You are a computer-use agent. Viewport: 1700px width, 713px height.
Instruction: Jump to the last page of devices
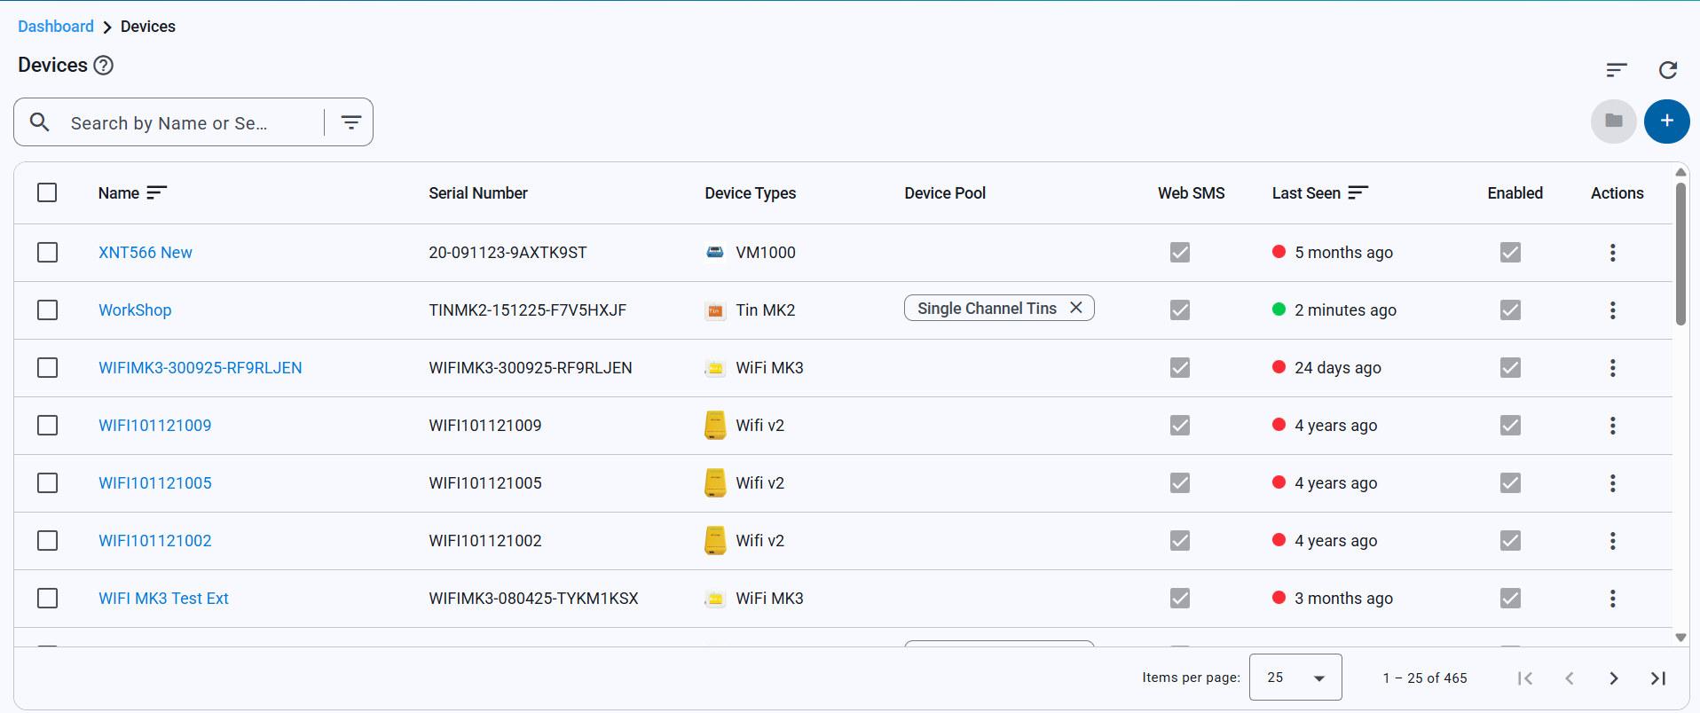point(1657,678)
